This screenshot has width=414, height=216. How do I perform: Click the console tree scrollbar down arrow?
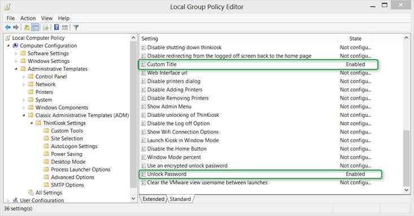[133, 199]
